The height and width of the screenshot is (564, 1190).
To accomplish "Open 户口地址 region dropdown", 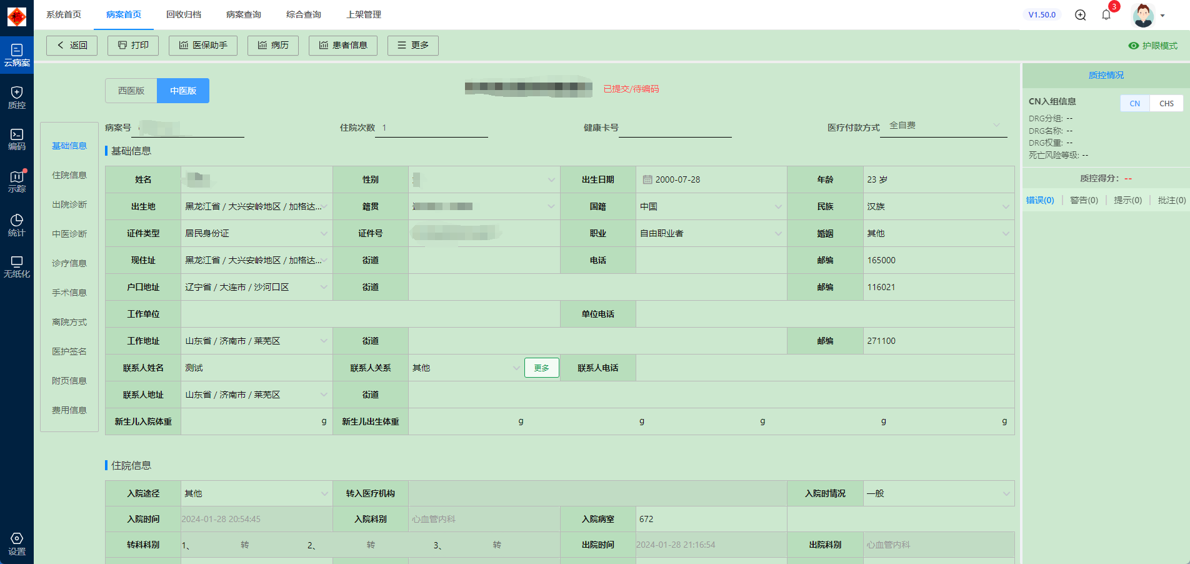I will coord(257,287).
